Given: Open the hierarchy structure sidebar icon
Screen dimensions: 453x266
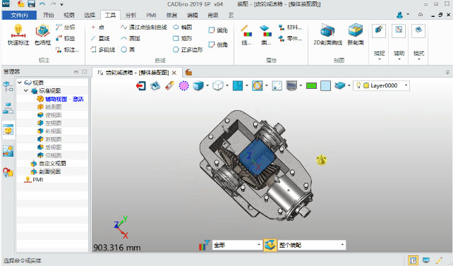Looking at the screenshot, I should pos(8,109).
